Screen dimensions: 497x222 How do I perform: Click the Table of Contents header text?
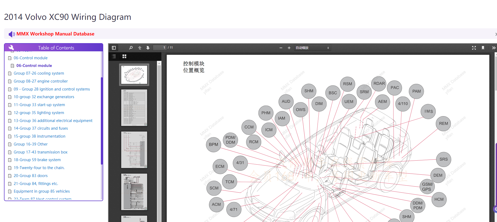(56, 48)
